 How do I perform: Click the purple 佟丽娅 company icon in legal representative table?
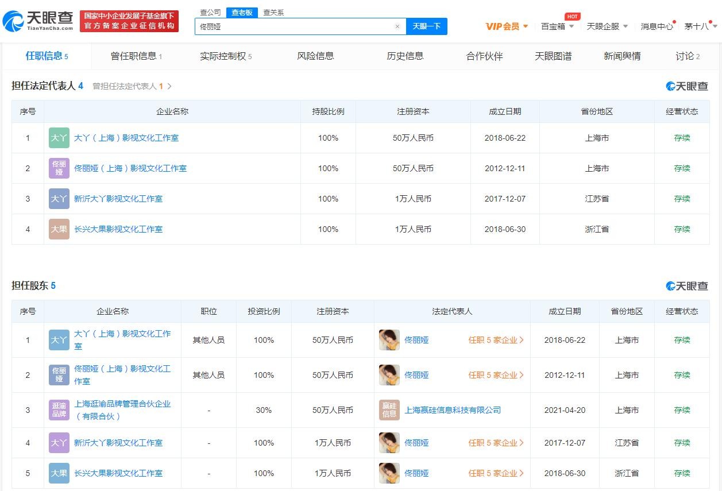[x=59, y=168]
